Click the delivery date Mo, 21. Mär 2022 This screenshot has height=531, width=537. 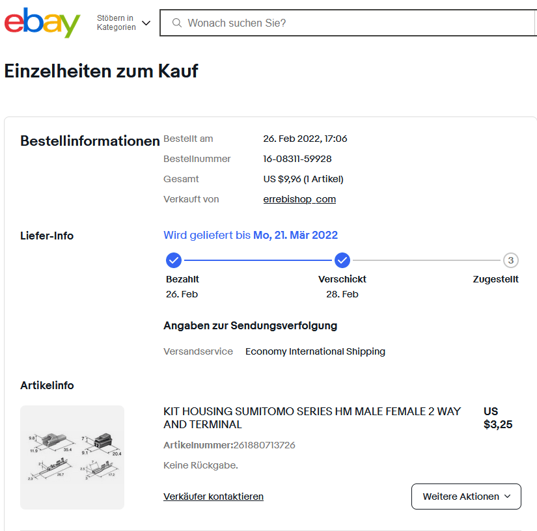(296, 236)
